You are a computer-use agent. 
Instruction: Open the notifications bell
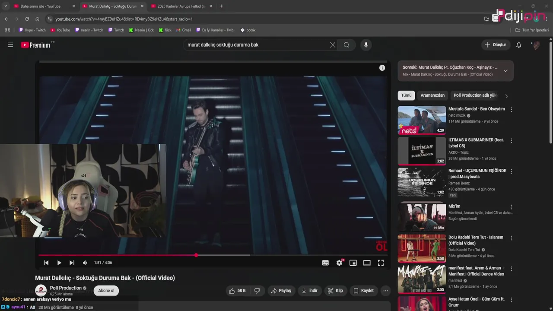[x=519, y=45]
